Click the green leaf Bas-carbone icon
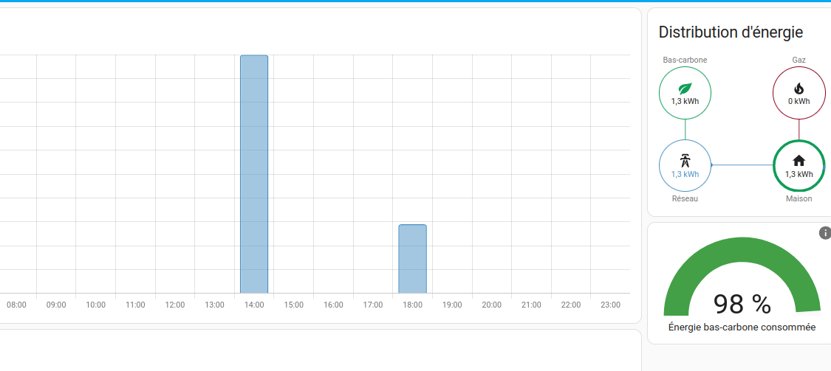This screenshot has height=371, width=831. pos(685,88)
